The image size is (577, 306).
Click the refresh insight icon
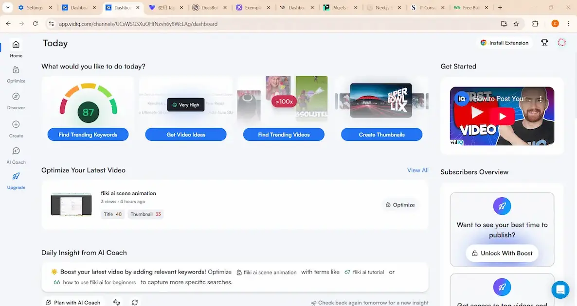tap(135, 302)
